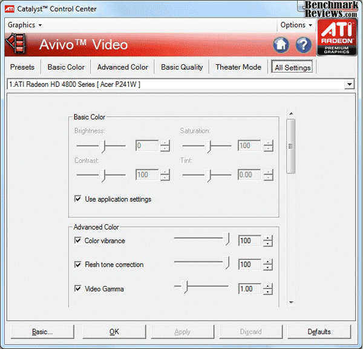Image resolution: width=363 pixels, height=349 pixels.
Task: Confirm with the OK button
Action: (114, 332)
